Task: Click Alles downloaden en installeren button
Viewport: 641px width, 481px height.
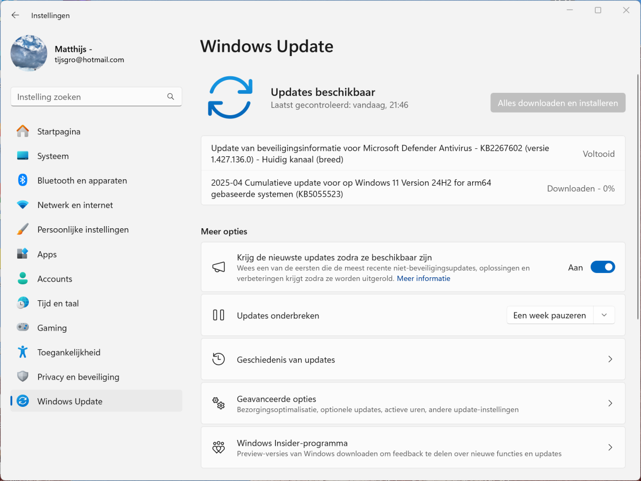Action: pyautogui.click(x=558, y=103)
